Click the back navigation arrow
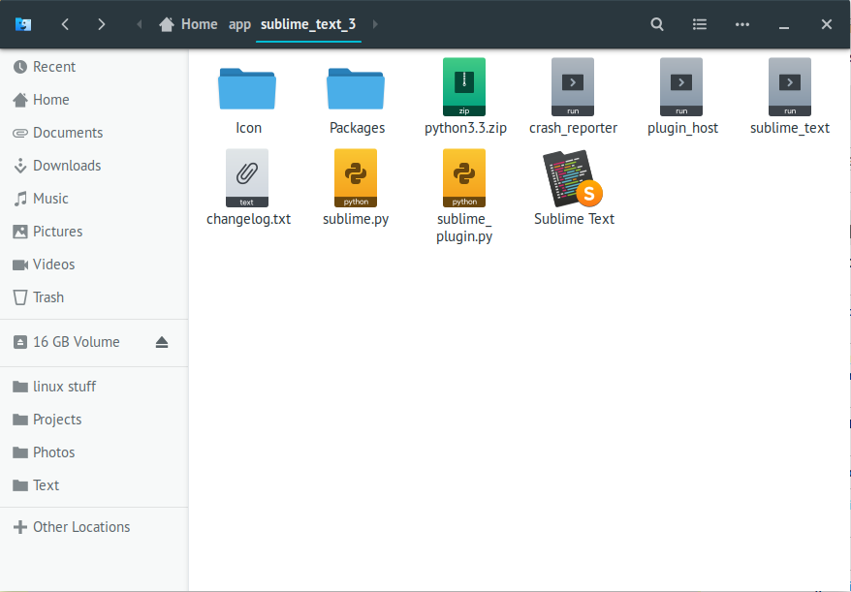 [x=64, y=23]
